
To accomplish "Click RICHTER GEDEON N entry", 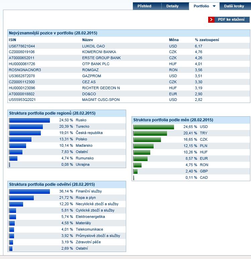I will pyautogui.click(x=101, y=88).
